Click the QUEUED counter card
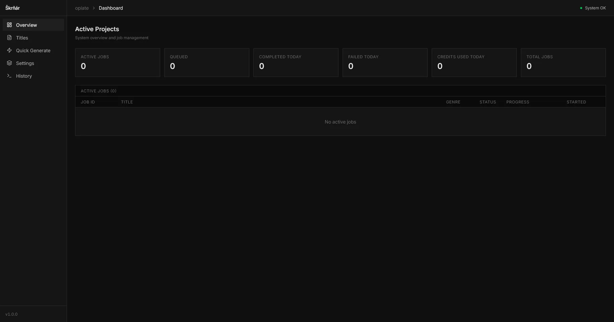 coord(206,63)
